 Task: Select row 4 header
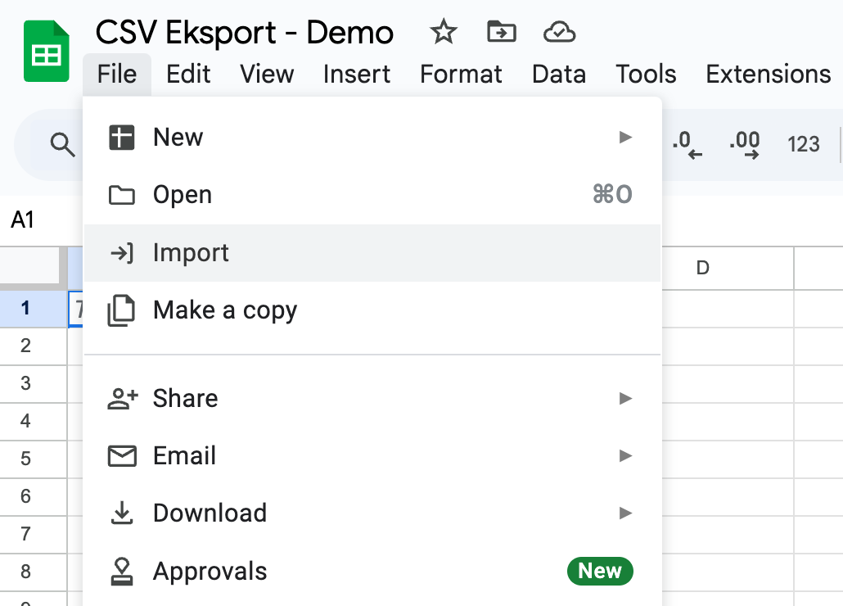coord(34,421)
